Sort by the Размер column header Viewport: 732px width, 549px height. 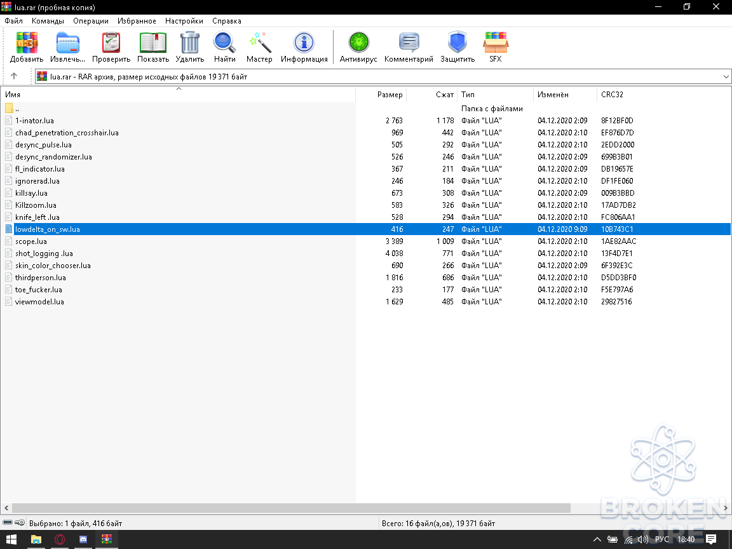click(x=381, y=94)
